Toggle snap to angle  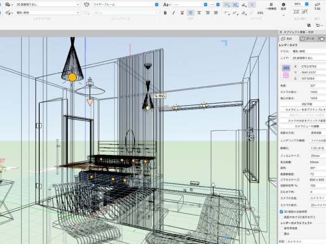tap(244, 4)
